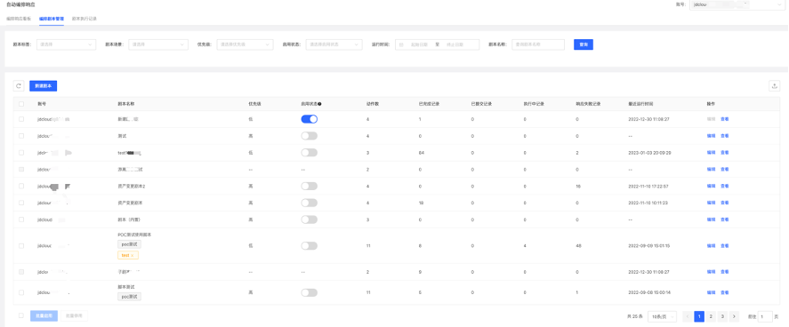The height and width of the screenshot is (327, 789).
Task: Click 编辑 for POC测试使用剧本 row
Action: (x=711, y=245)
